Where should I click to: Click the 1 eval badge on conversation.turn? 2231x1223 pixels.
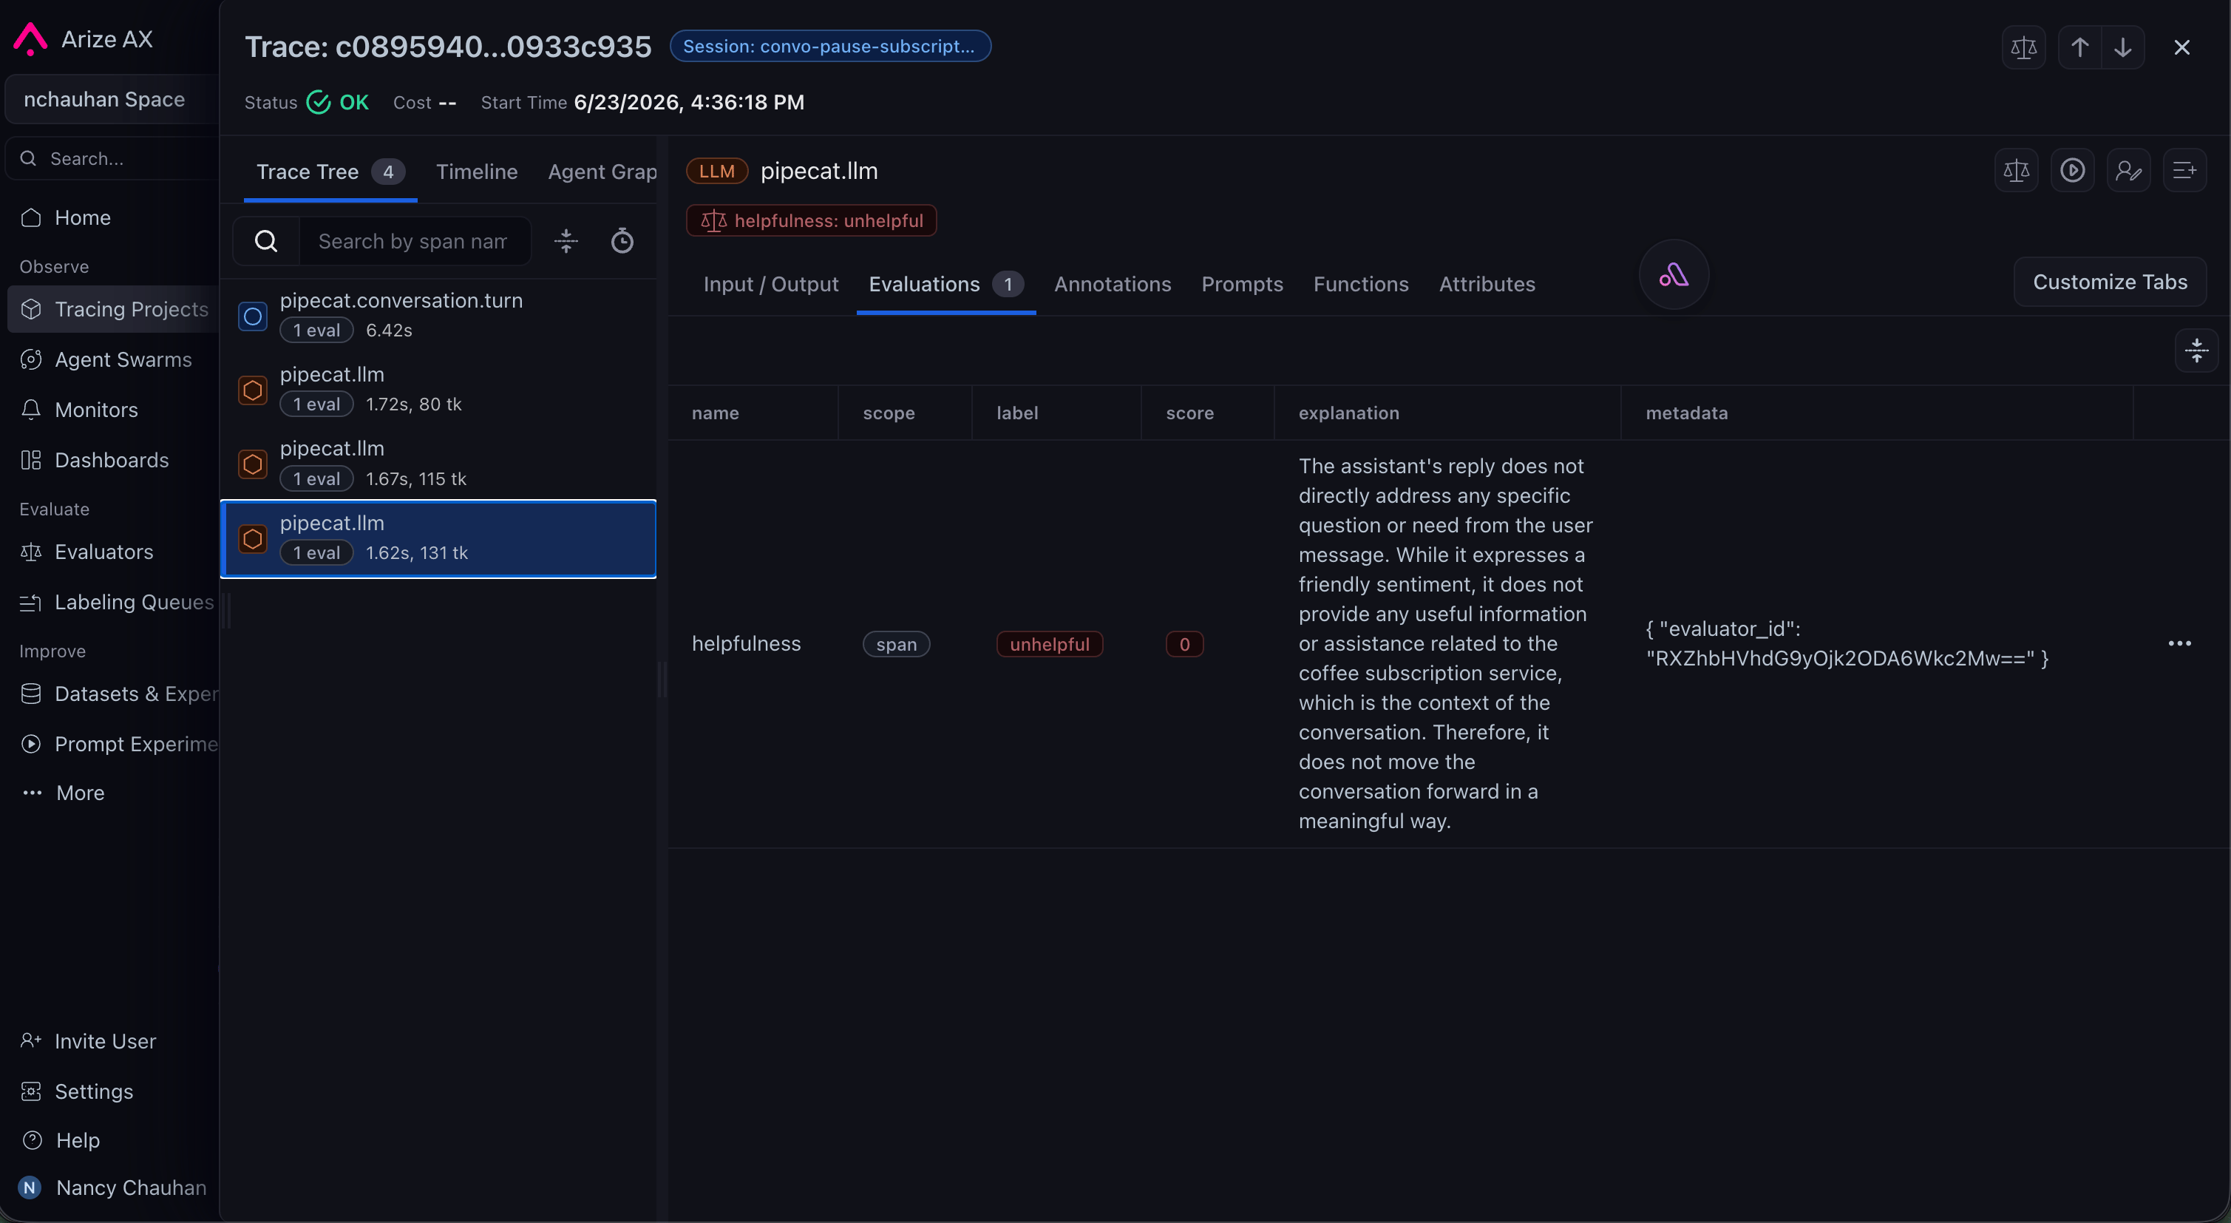point(316,330)
